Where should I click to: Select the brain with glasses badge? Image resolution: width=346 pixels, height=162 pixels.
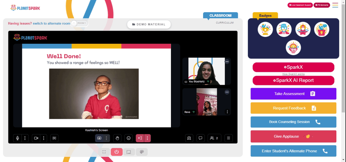tap(293, 47)
